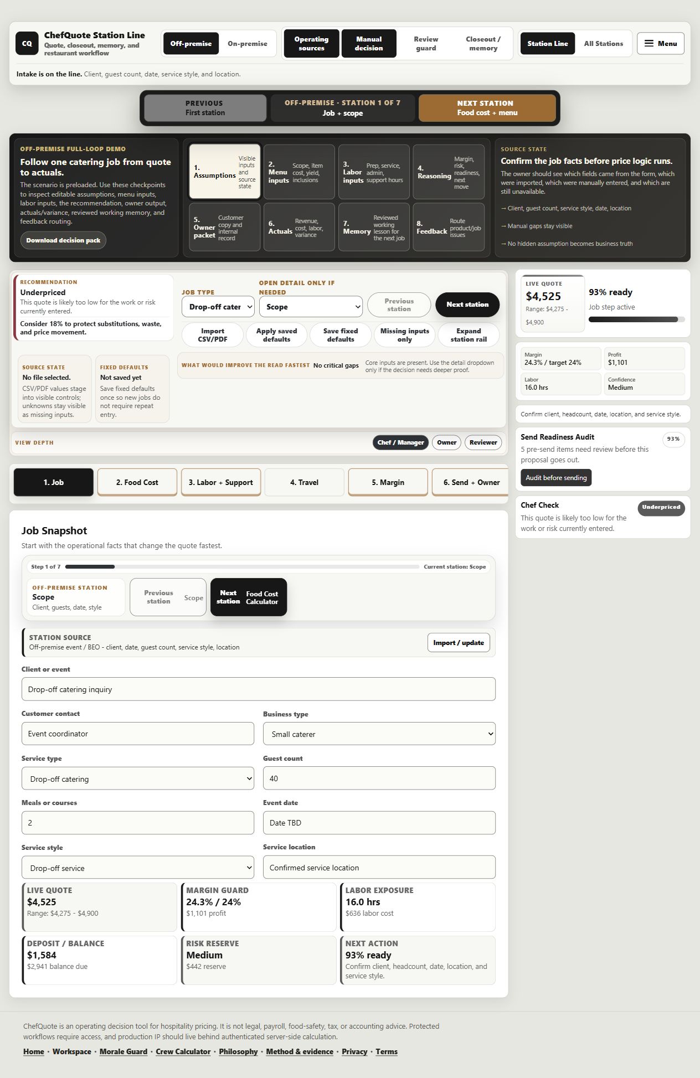Toggle Missing inputs only
700x1078 pixels.
point(404,335)
